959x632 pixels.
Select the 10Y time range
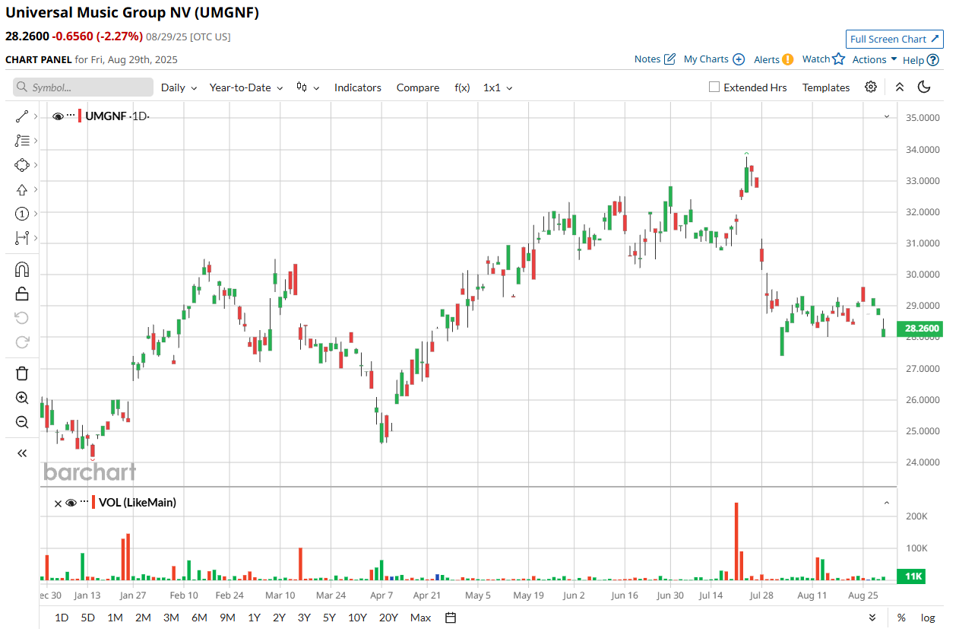point(358,618)
